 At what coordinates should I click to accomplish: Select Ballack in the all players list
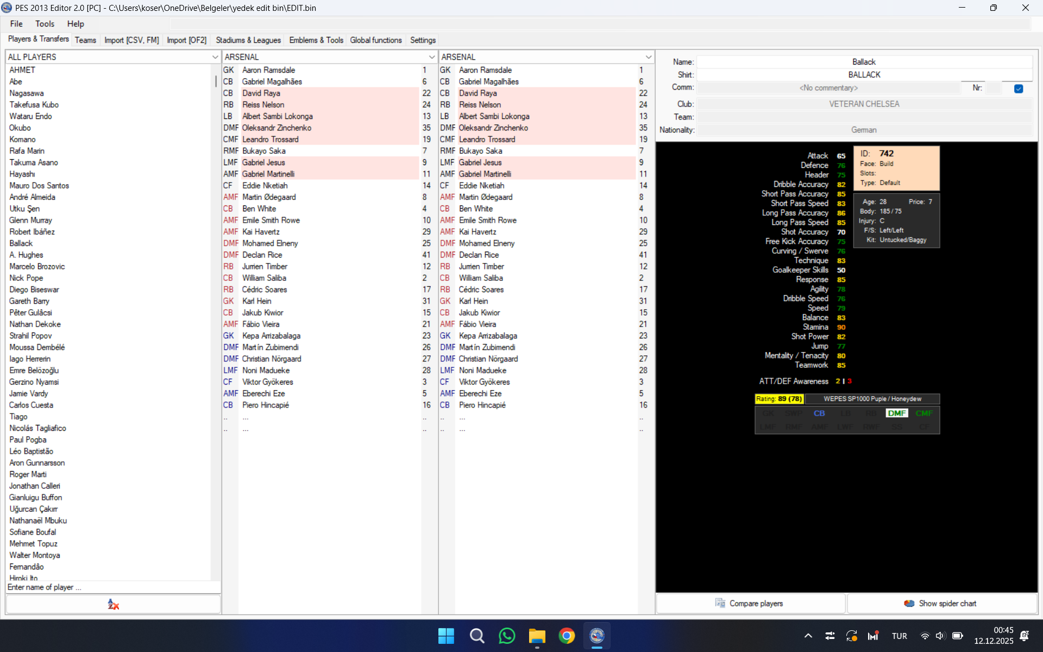[21, 243]
